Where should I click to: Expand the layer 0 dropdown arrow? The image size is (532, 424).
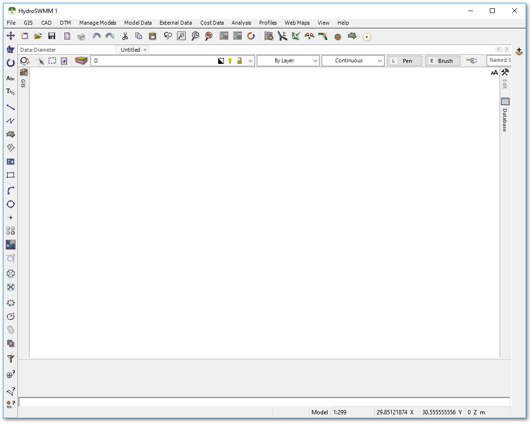pos(251,61)
